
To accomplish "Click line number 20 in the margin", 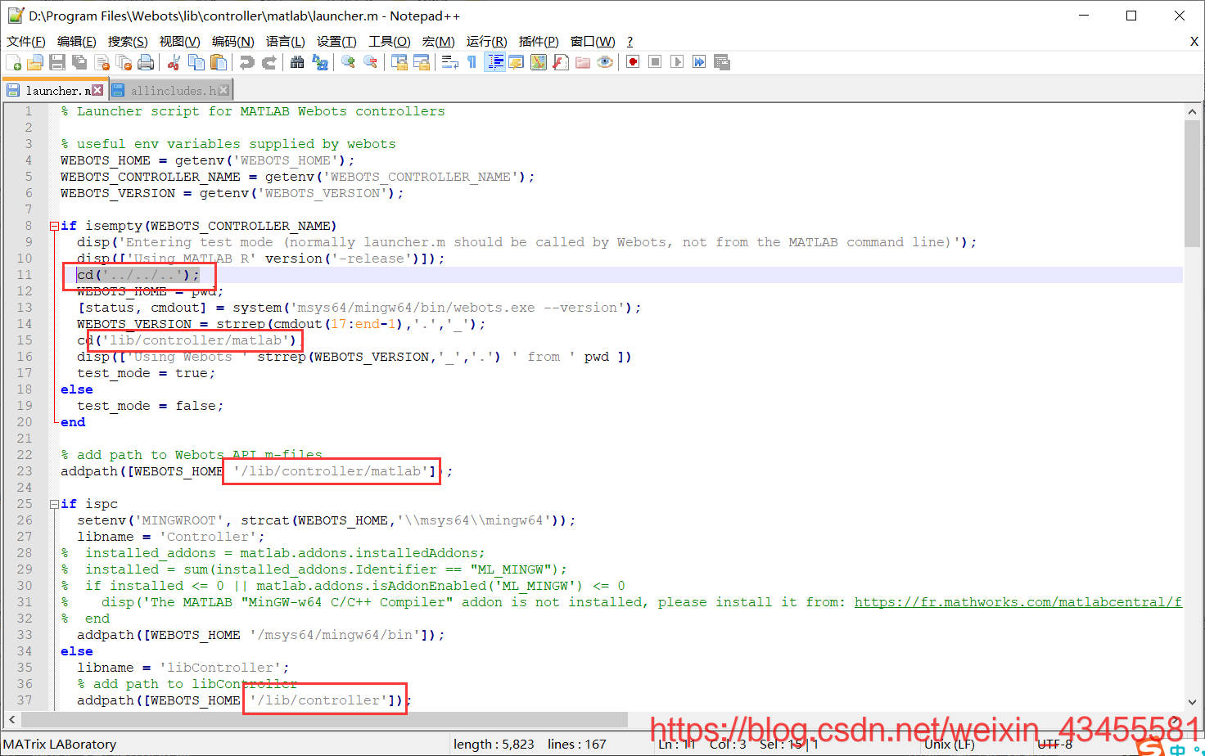I will (x=25, y=422).
